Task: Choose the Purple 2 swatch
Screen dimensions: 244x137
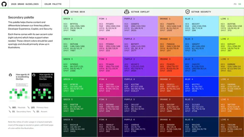Action: (x=140, y=46)
